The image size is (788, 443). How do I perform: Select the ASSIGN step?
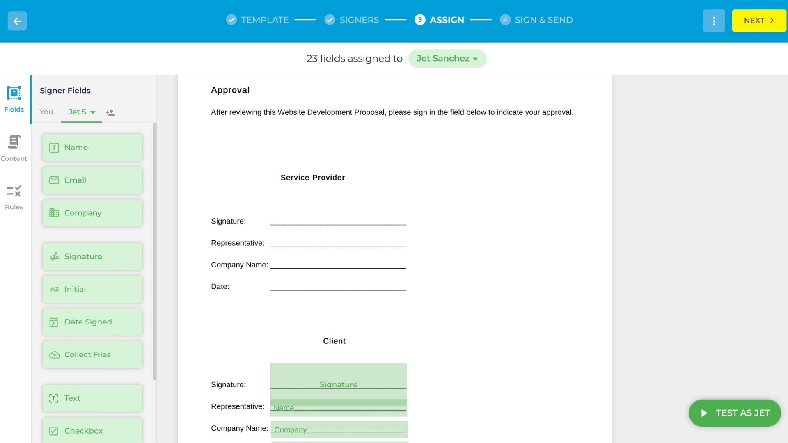439,20
